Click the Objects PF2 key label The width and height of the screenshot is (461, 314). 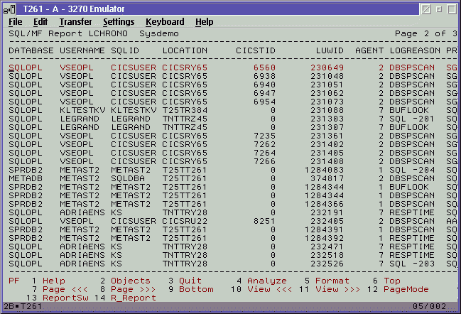pyautogui.click(x=131, y=281)
